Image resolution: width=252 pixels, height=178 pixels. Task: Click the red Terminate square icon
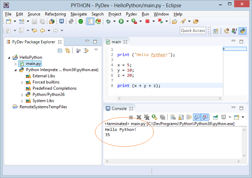(147, 21)
